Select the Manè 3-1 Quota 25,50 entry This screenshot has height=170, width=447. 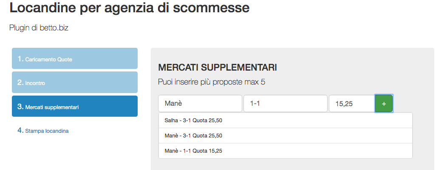point(285,136)
